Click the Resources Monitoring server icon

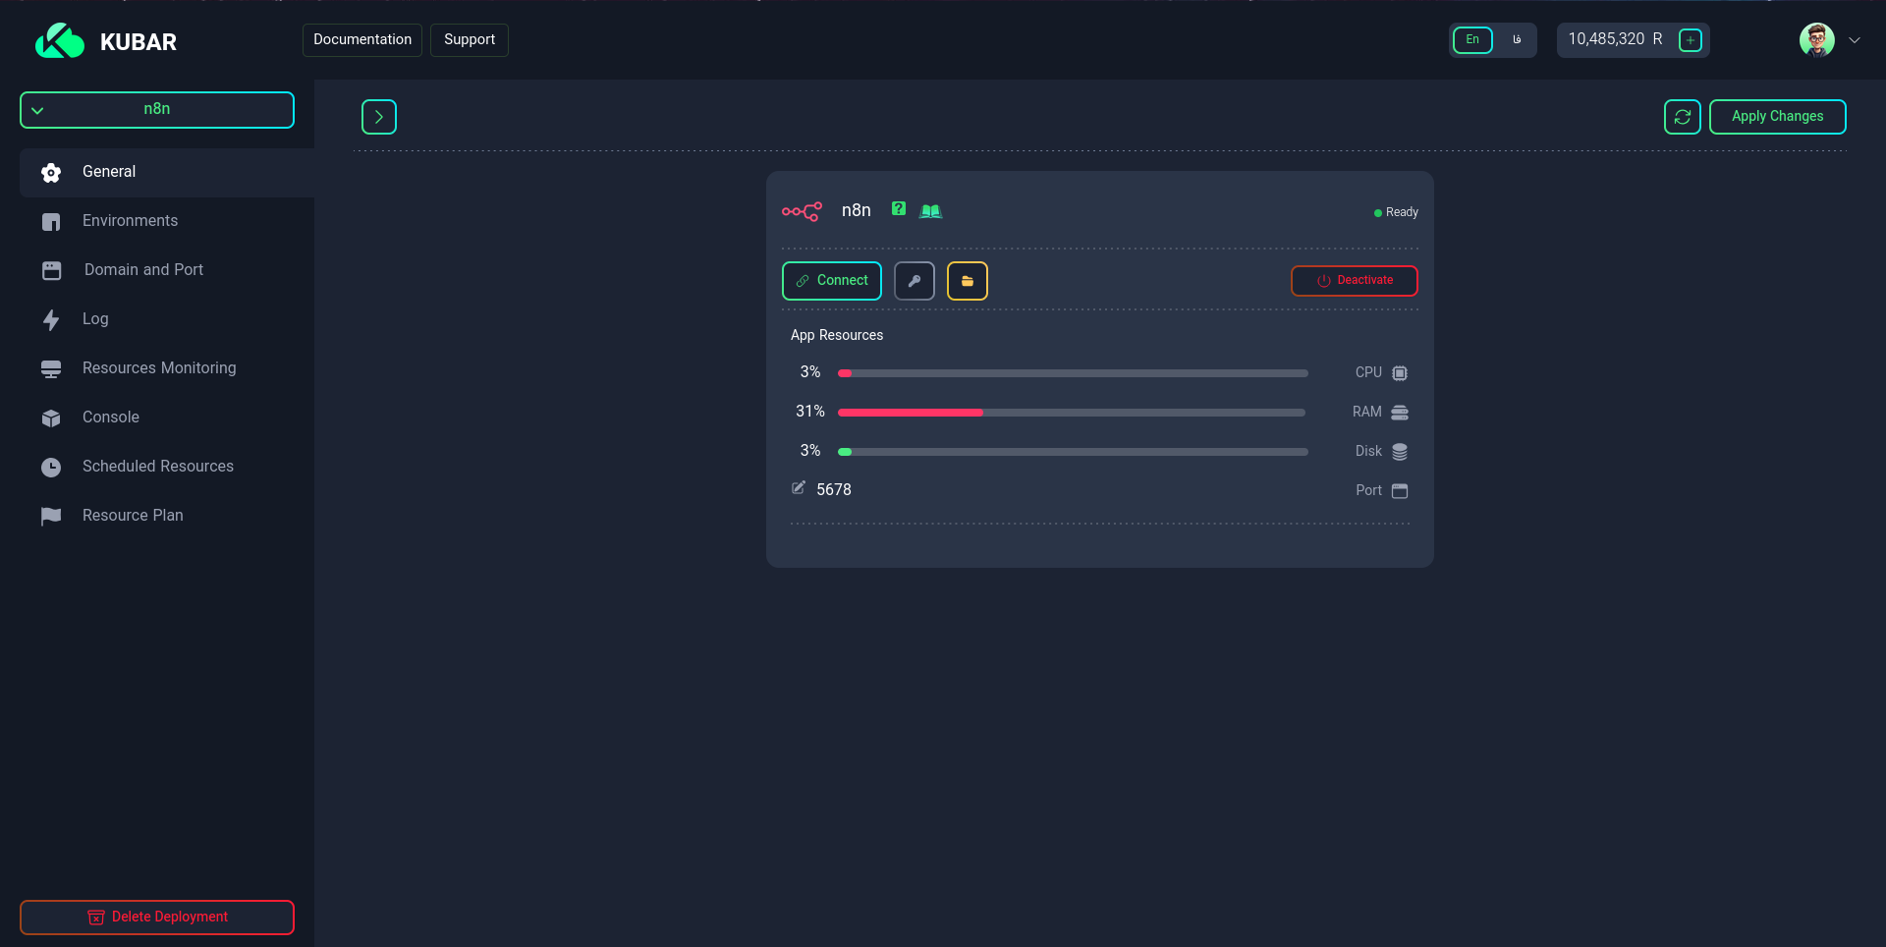(x=51, y=369)
